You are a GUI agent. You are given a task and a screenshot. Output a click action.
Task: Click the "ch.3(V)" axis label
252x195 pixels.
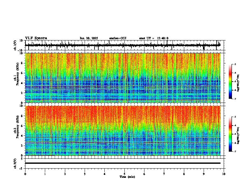(x=15, y=164)
